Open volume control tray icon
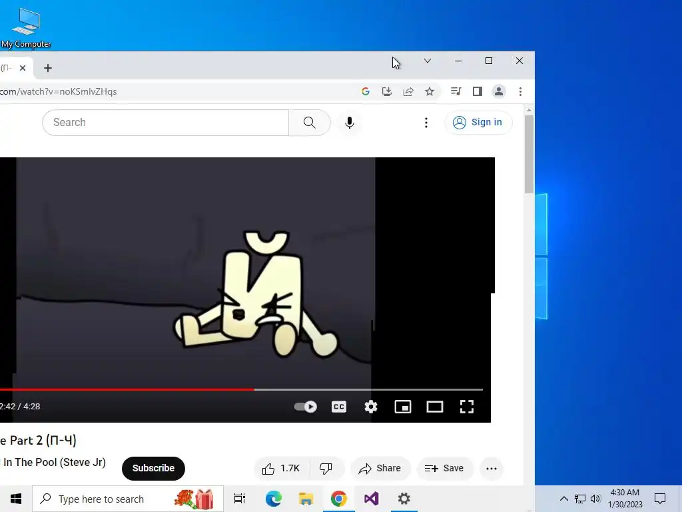682x512 pixels. (595, 499)
